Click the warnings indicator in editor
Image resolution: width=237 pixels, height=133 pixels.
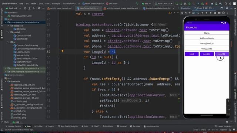170,13
